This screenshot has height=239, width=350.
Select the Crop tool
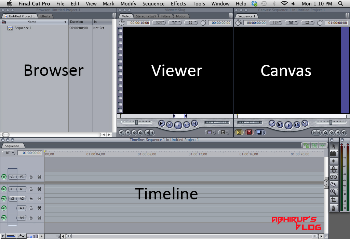point(334,200)
